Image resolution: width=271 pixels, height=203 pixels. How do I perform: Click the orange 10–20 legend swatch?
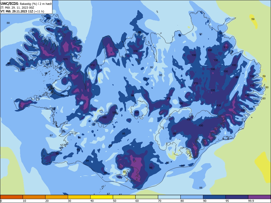tap(34, 197)
